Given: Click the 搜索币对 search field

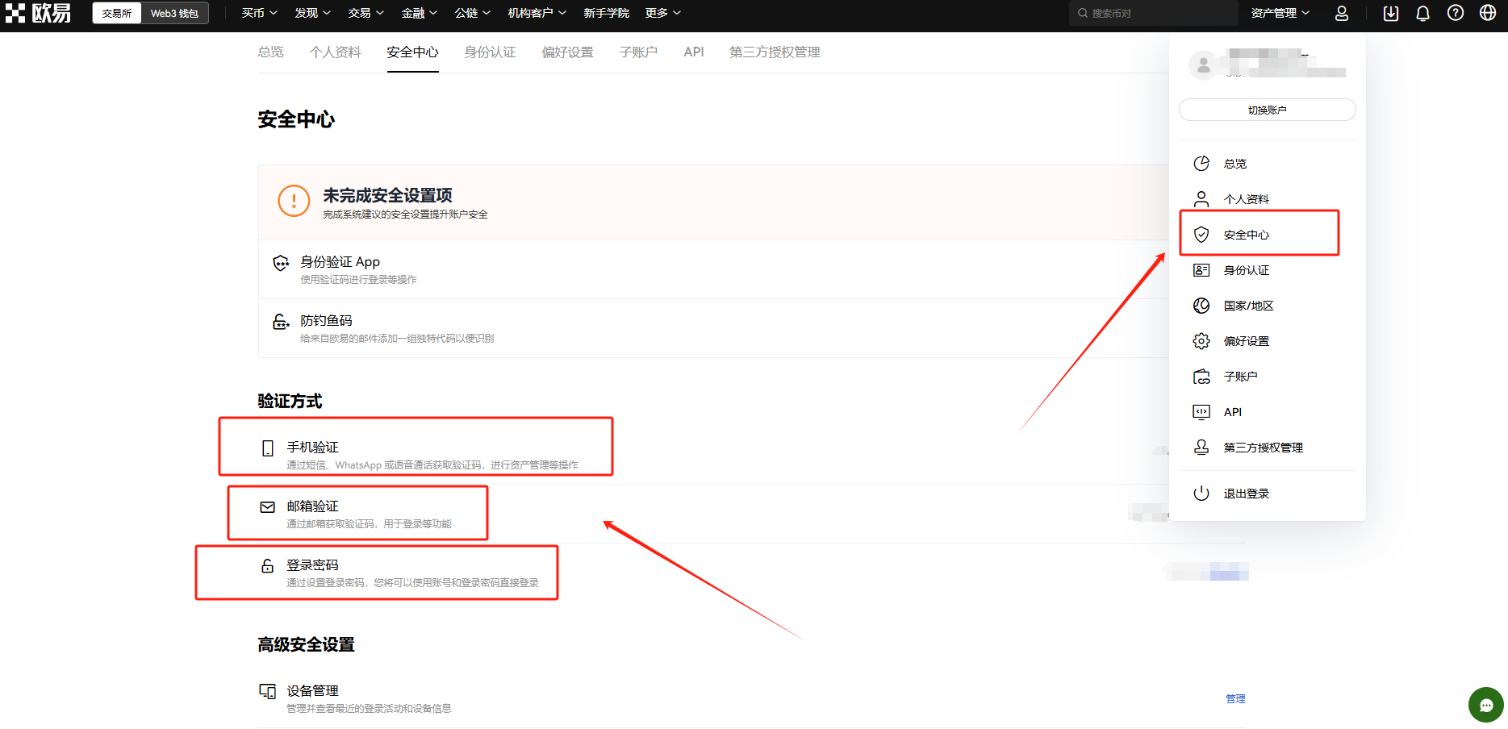Looking at the screenshot, I should (x=1154, y=13).
